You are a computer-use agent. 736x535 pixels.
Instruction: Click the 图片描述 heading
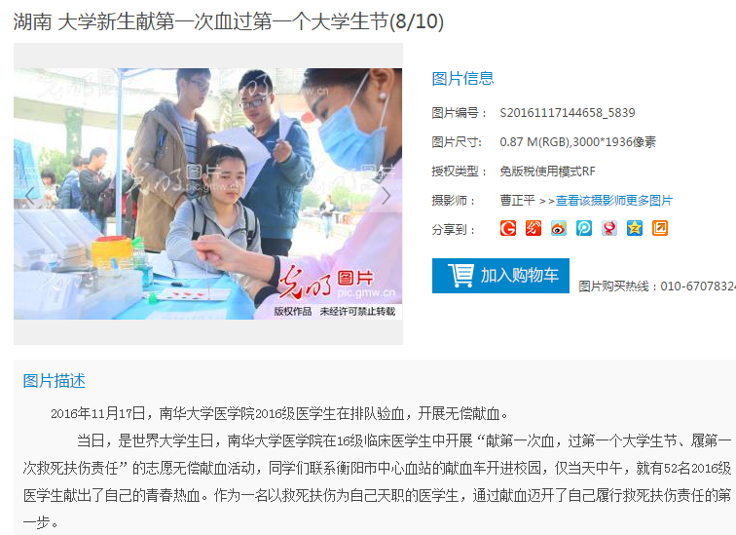[54, 381]
